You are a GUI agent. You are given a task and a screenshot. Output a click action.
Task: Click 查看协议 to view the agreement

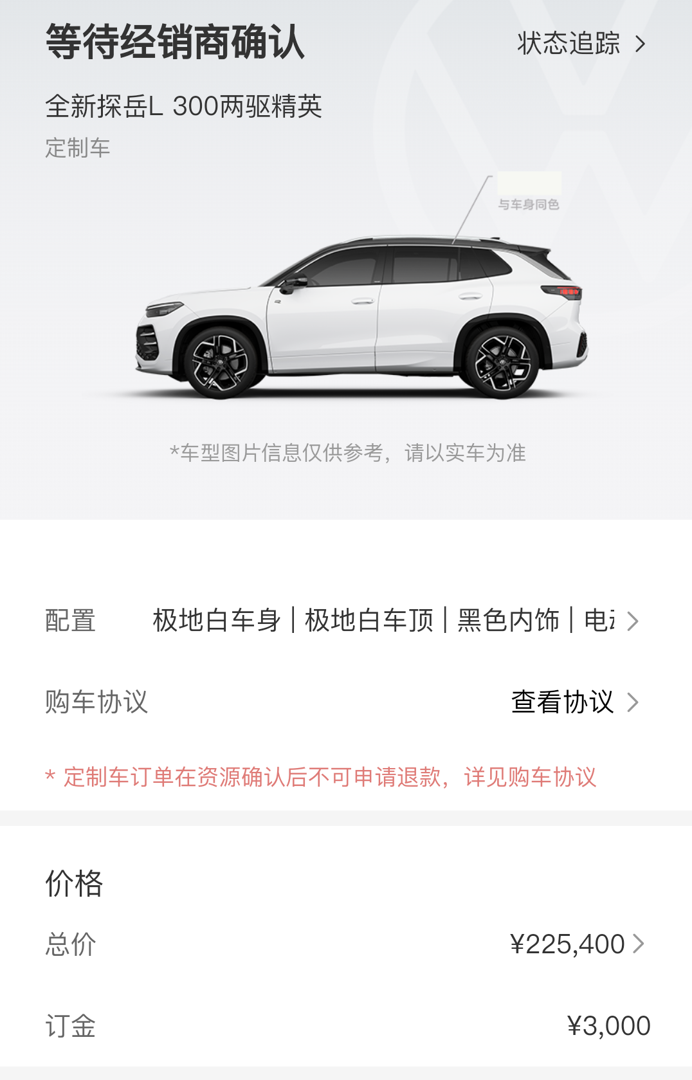coord(562,702)
